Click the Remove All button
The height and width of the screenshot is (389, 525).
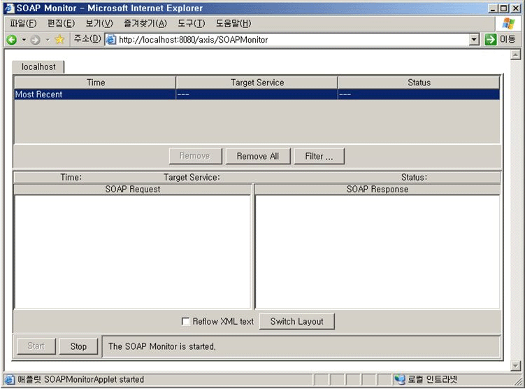coord(258,156)
